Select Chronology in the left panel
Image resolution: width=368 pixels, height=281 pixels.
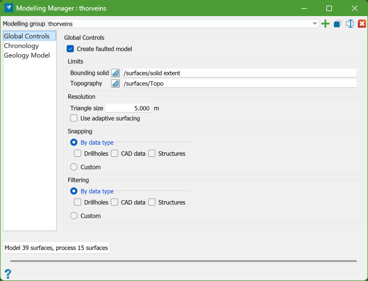pyautogui.click(x=21, y=46)
